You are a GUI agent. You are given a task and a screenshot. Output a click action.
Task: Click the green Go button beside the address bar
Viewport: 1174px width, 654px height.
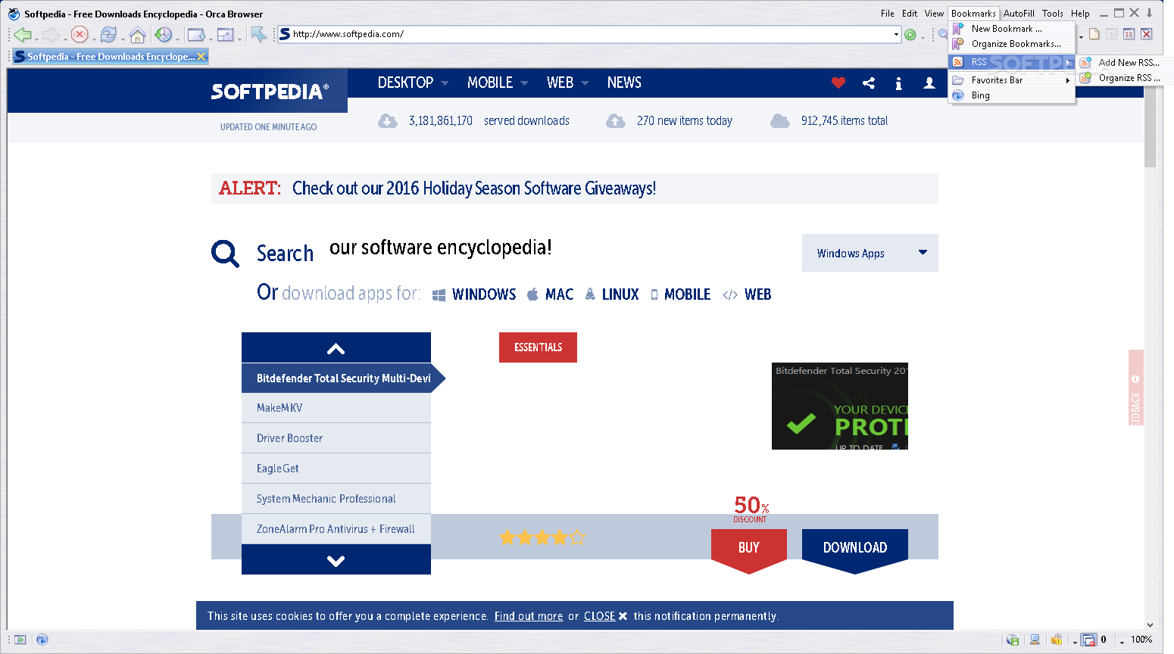tap(910, 34)
